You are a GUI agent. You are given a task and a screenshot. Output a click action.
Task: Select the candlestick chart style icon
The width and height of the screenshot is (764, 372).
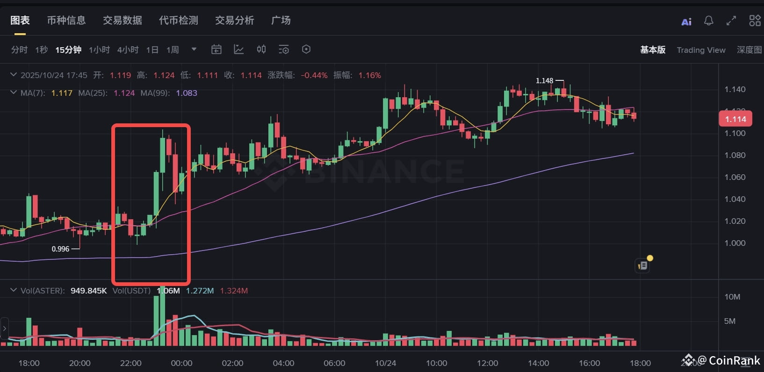(261, 50)
